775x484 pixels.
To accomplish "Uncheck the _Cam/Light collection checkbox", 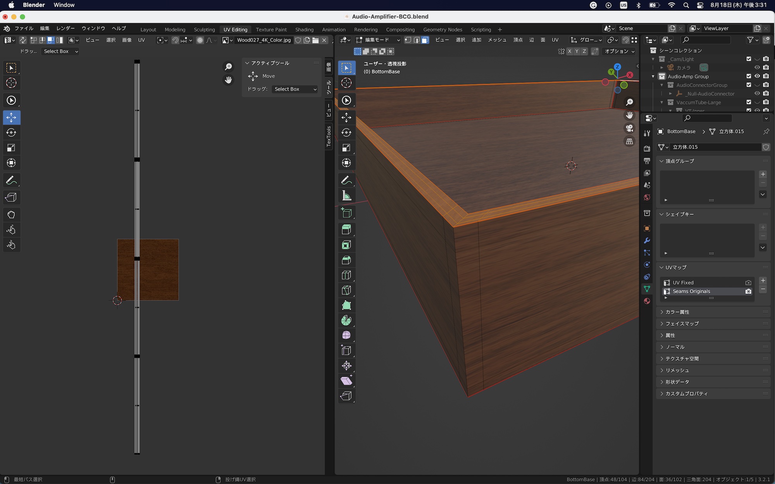I will tap(749, 59).
